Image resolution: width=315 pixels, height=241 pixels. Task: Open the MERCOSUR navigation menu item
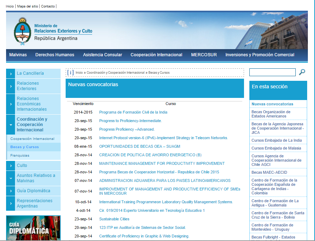click(204, 55)
